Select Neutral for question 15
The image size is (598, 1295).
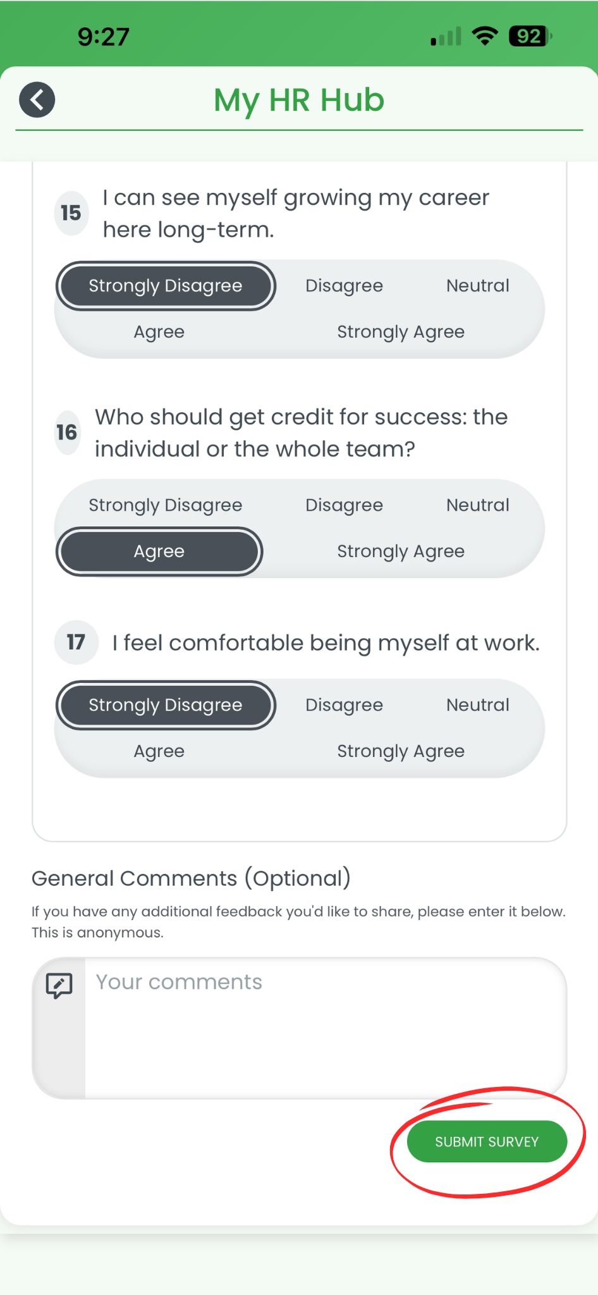[478, 285]
